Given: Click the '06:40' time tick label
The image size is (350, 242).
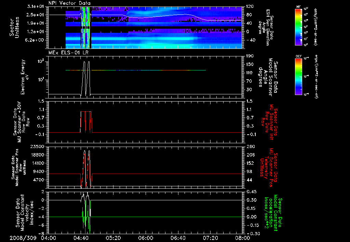Looking at the screenshot, I should tap(178, 238).
